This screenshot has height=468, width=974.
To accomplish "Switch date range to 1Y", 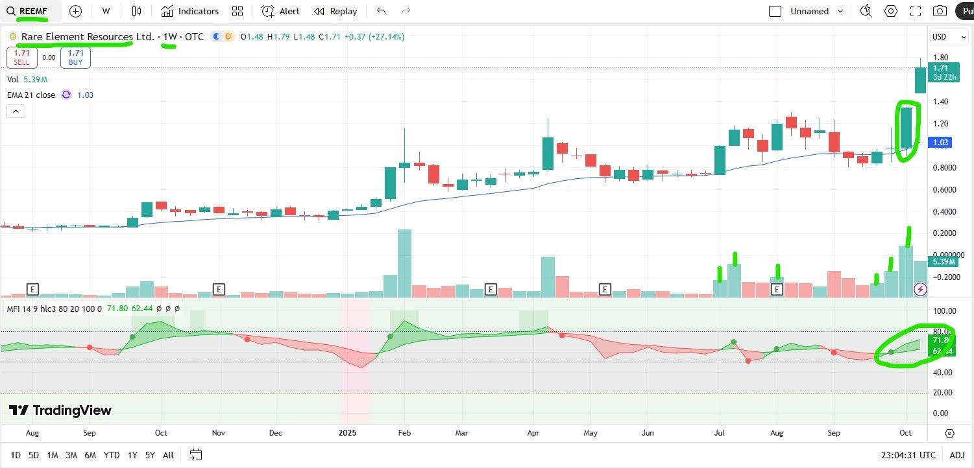I will coord(132,455).
